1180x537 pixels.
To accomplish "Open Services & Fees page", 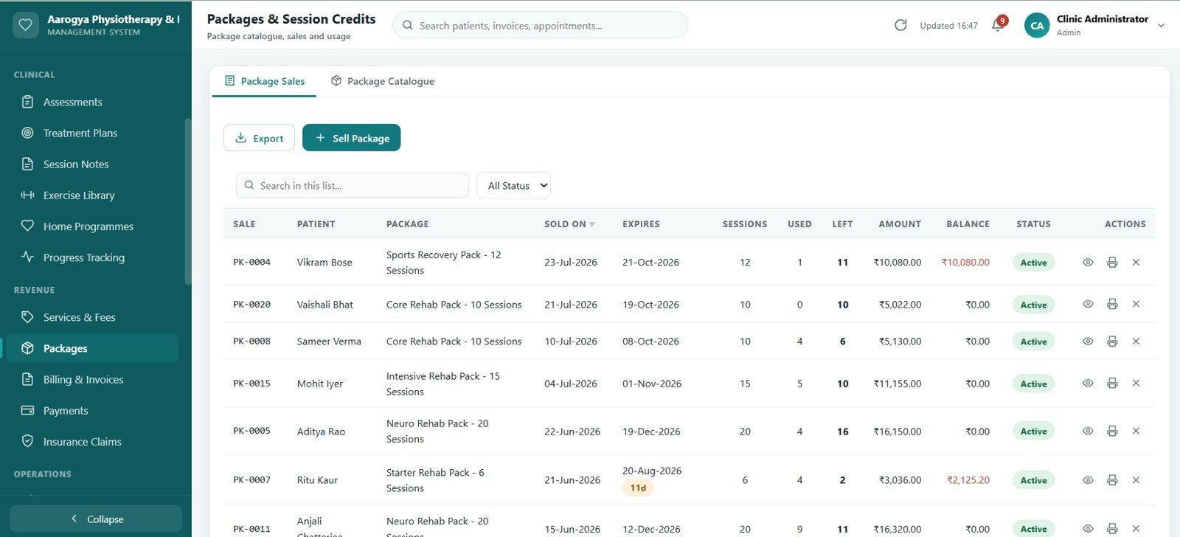I will coord(92,317).
